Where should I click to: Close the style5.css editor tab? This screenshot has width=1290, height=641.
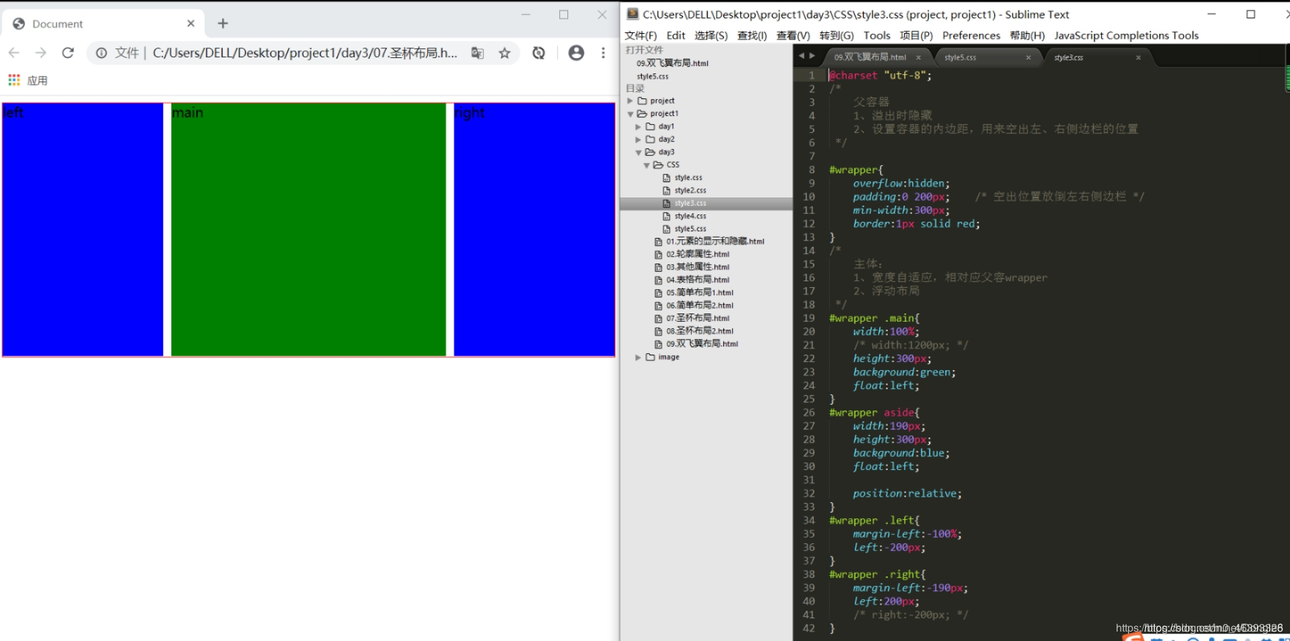pyautogui.click(x=1028, y=57)
